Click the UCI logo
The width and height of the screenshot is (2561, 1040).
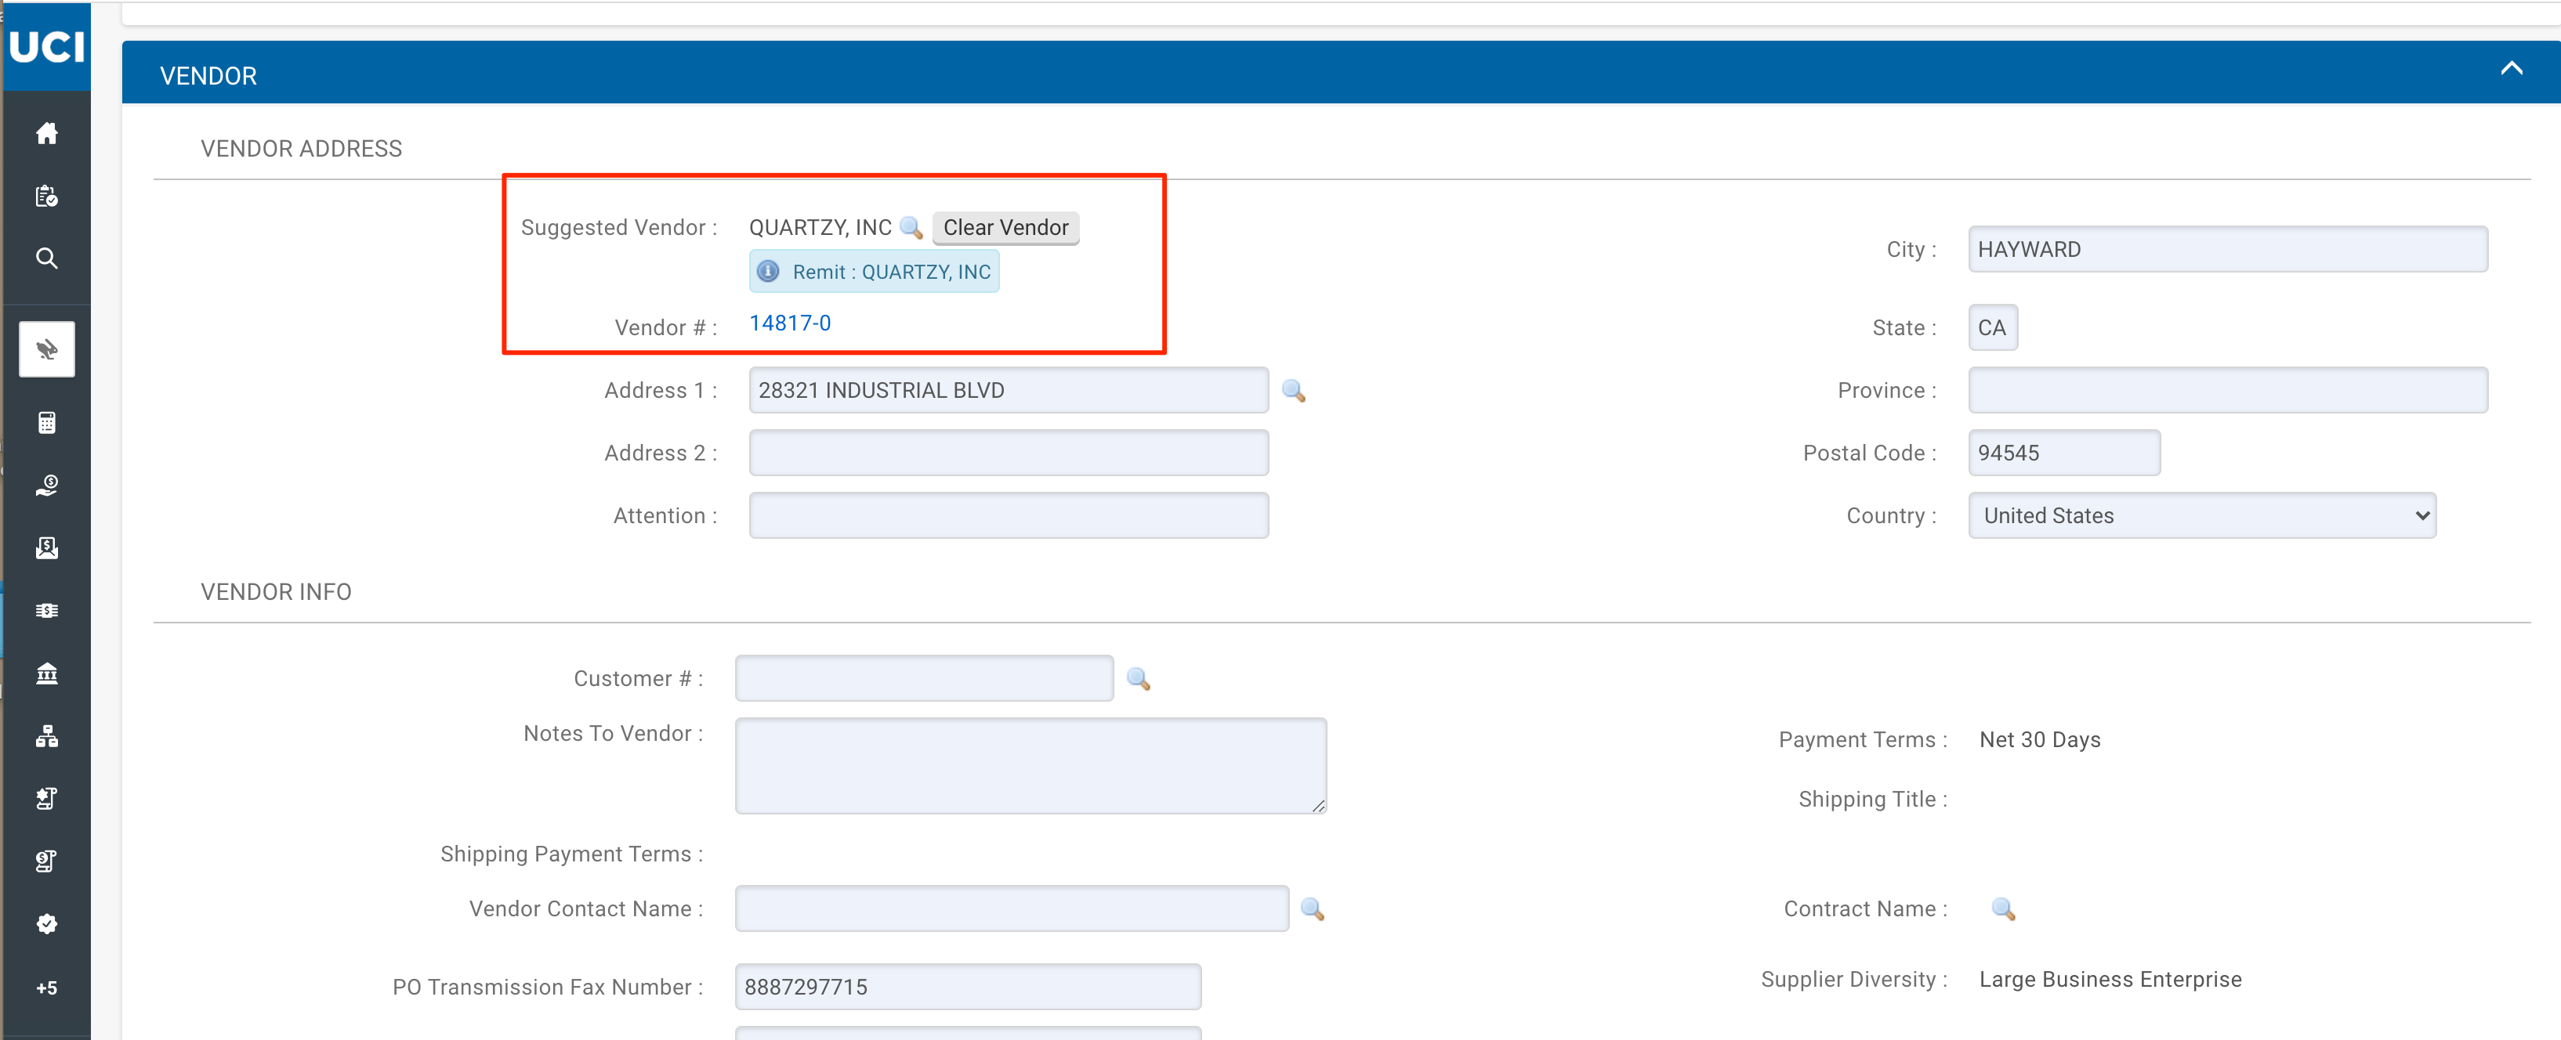47,47
